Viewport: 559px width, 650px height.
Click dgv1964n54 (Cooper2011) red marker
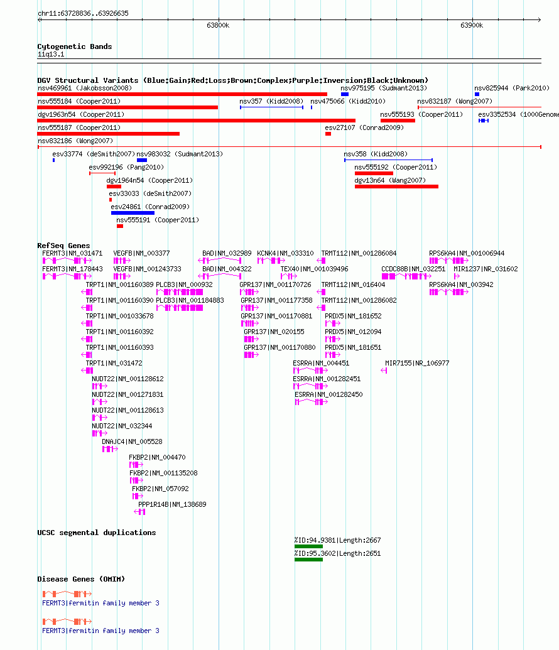click(114, 187)
